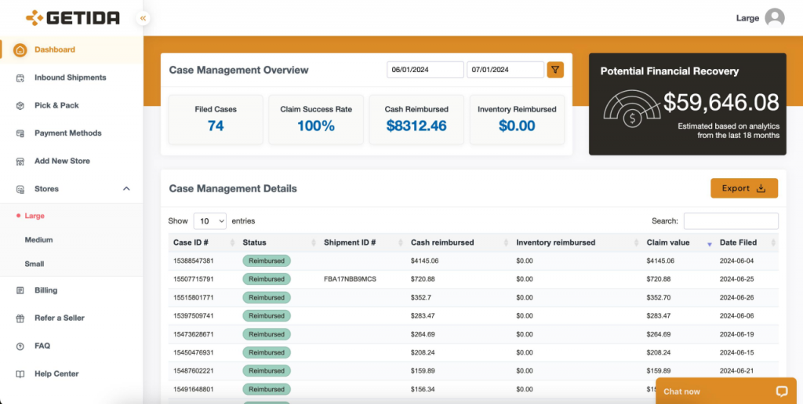Image resolution: width=803 pixels, height=404 pixels.
Task: Open the Show entries count dropdown
Action: 210,221
